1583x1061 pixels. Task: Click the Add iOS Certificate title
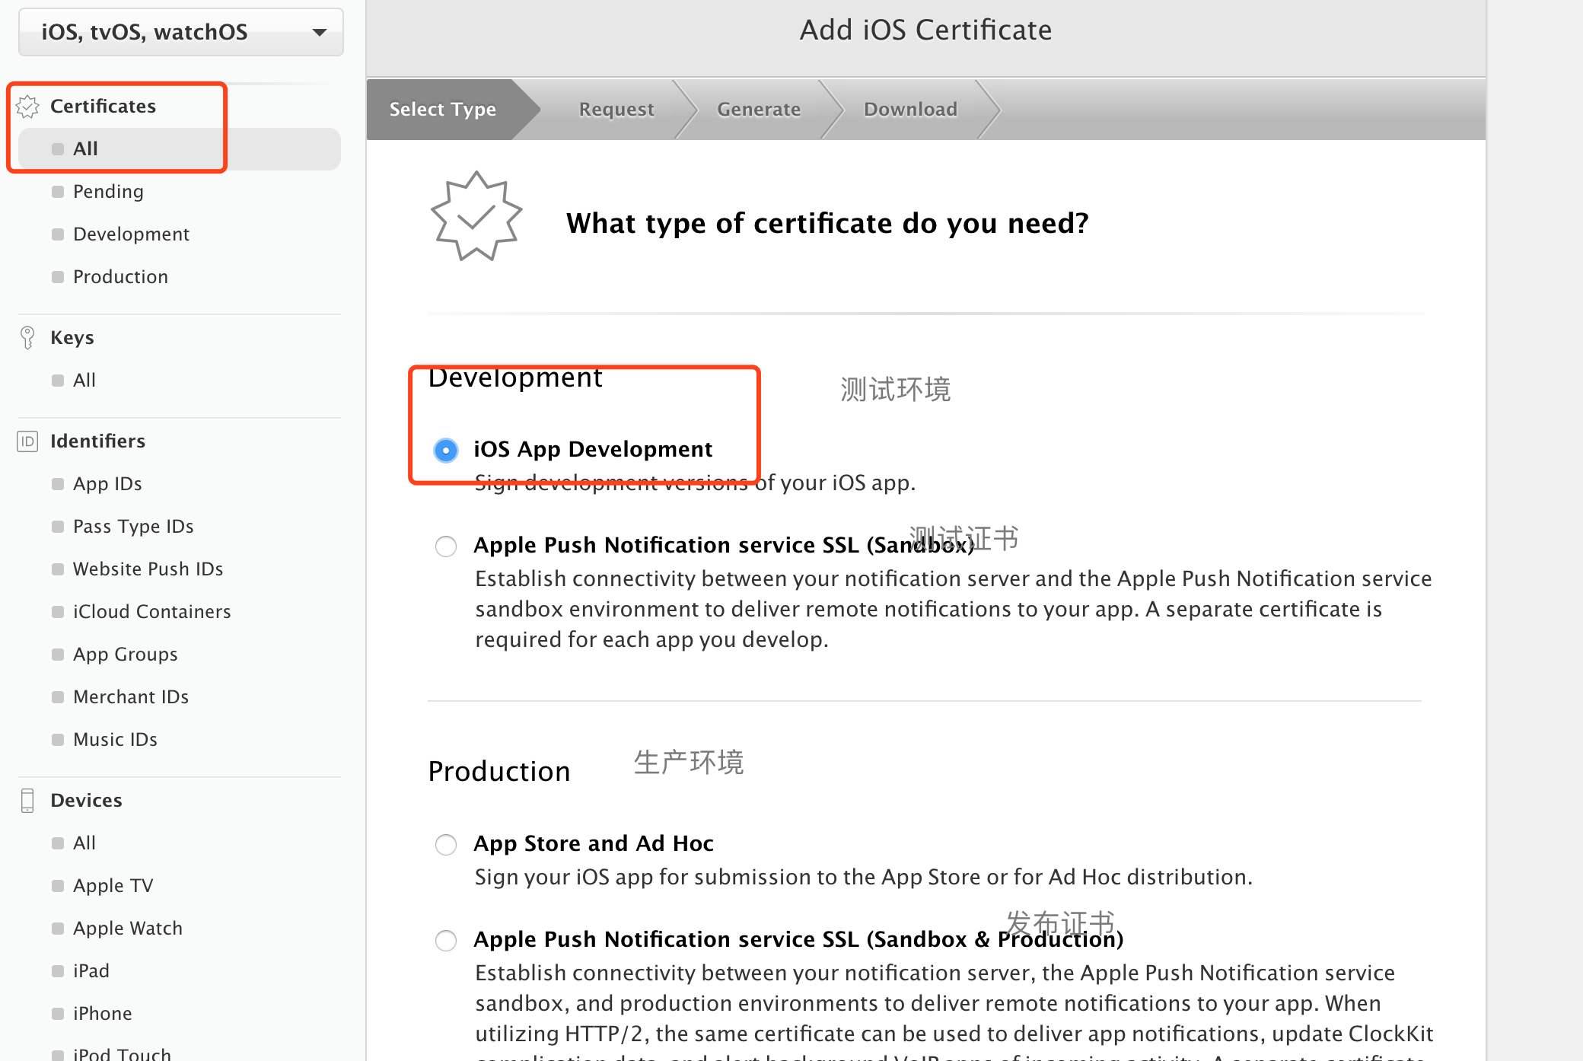(x=925, y=30)
